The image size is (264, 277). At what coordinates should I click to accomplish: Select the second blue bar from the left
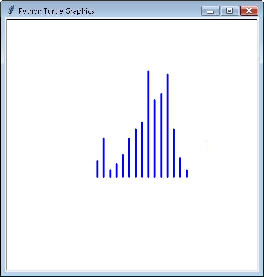tap(104, 158)
